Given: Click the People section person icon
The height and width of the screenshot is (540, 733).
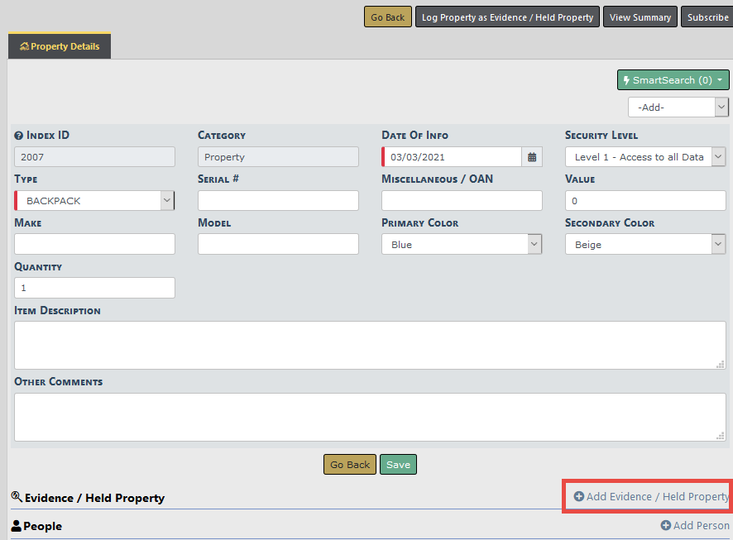Looking at the screenshot, I should [x=16, y=526].
